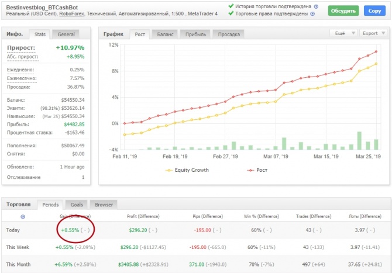
Task: Click the Прирост label
Action: tap(21, 48)
